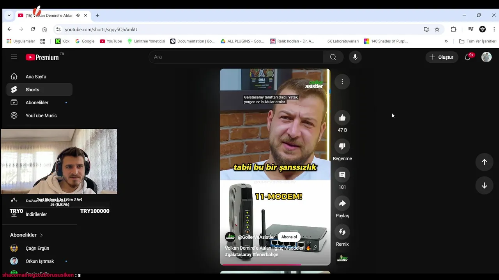Screen dimensions: 499x280
Task: Like the short with thumbs up
Action: click(x=342, y=118)
